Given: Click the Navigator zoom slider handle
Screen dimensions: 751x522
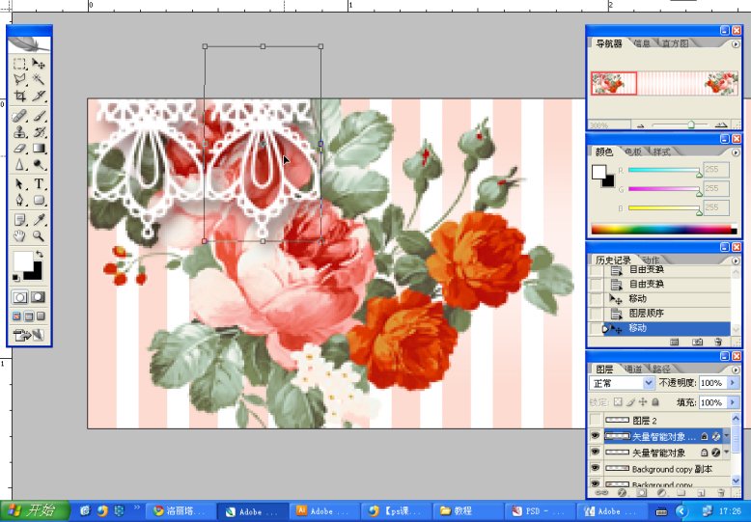Looking at the screenshot, I should (x=690, y=124).
